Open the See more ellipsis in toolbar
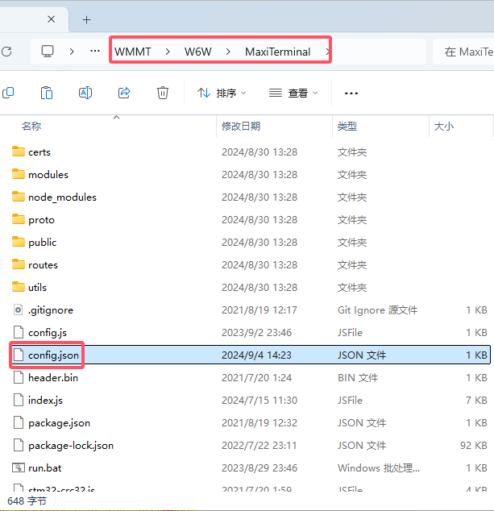The width and height of the screenshot is (494, 511). (x=351, y=93)
